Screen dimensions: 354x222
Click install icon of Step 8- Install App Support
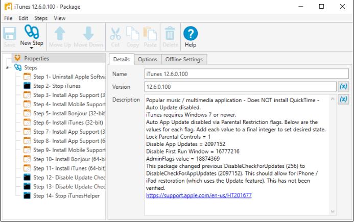(27, 140)
